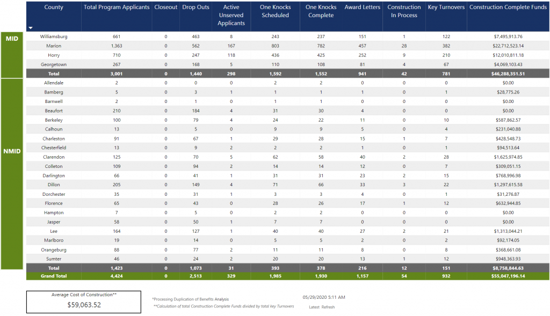550x316 pixels.
Task: Select the Bamberg county row
Action: tap(288, 92)
